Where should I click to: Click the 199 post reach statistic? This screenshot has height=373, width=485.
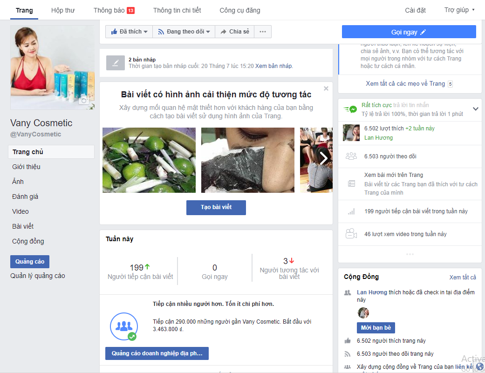coord(140,271)
